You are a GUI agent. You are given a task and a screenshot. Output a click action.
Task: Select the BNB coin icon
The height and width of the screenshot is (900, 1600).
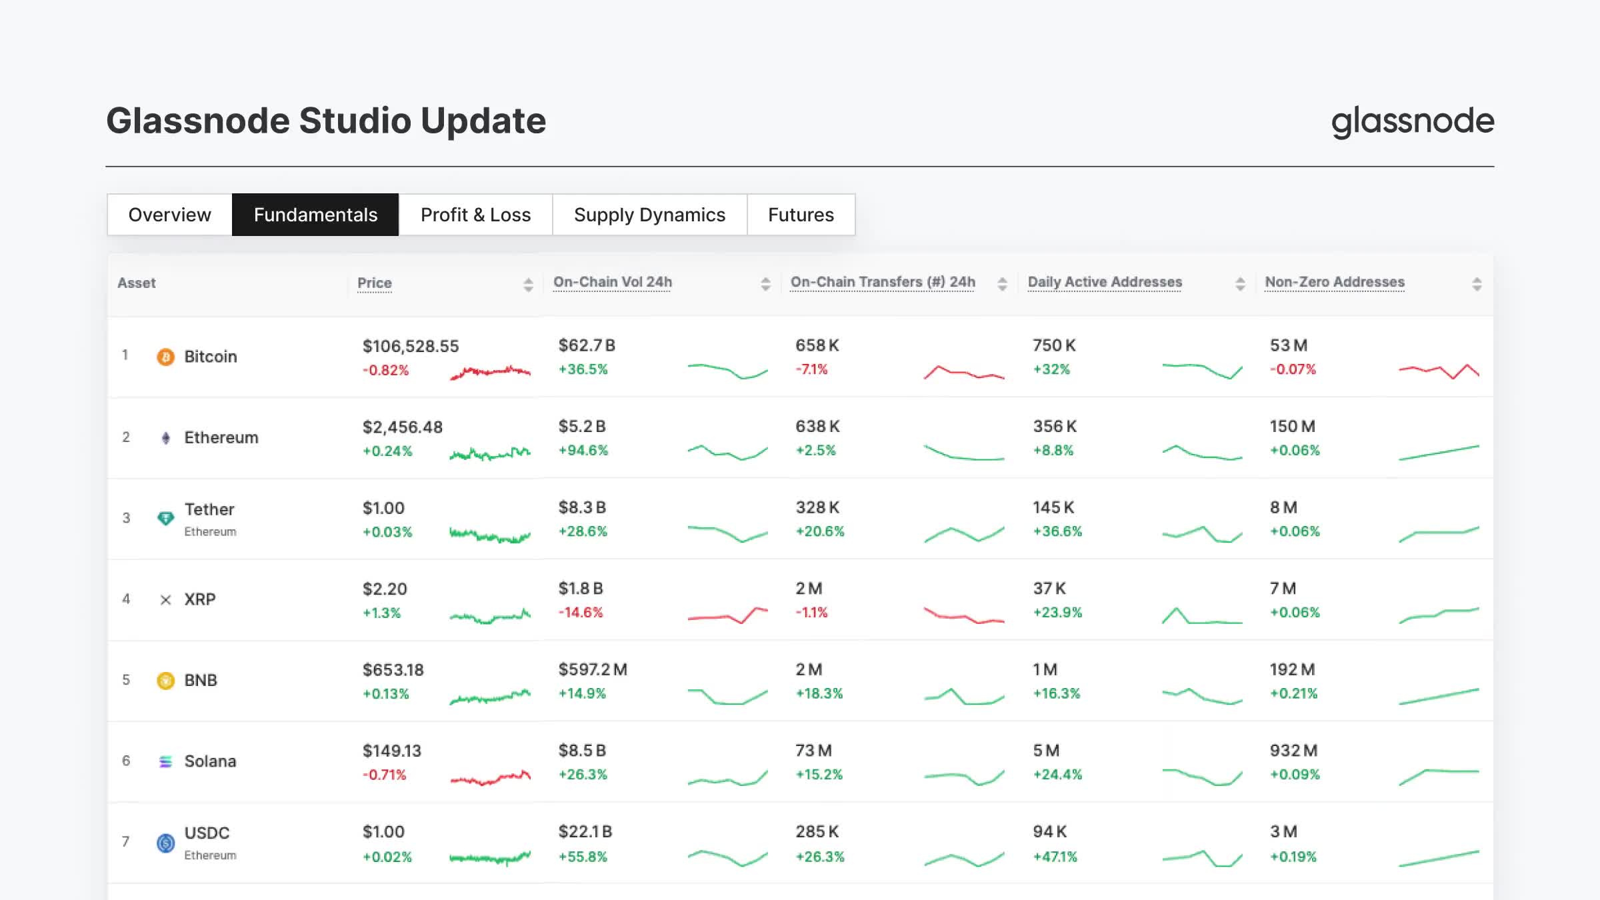click(165, 680)
